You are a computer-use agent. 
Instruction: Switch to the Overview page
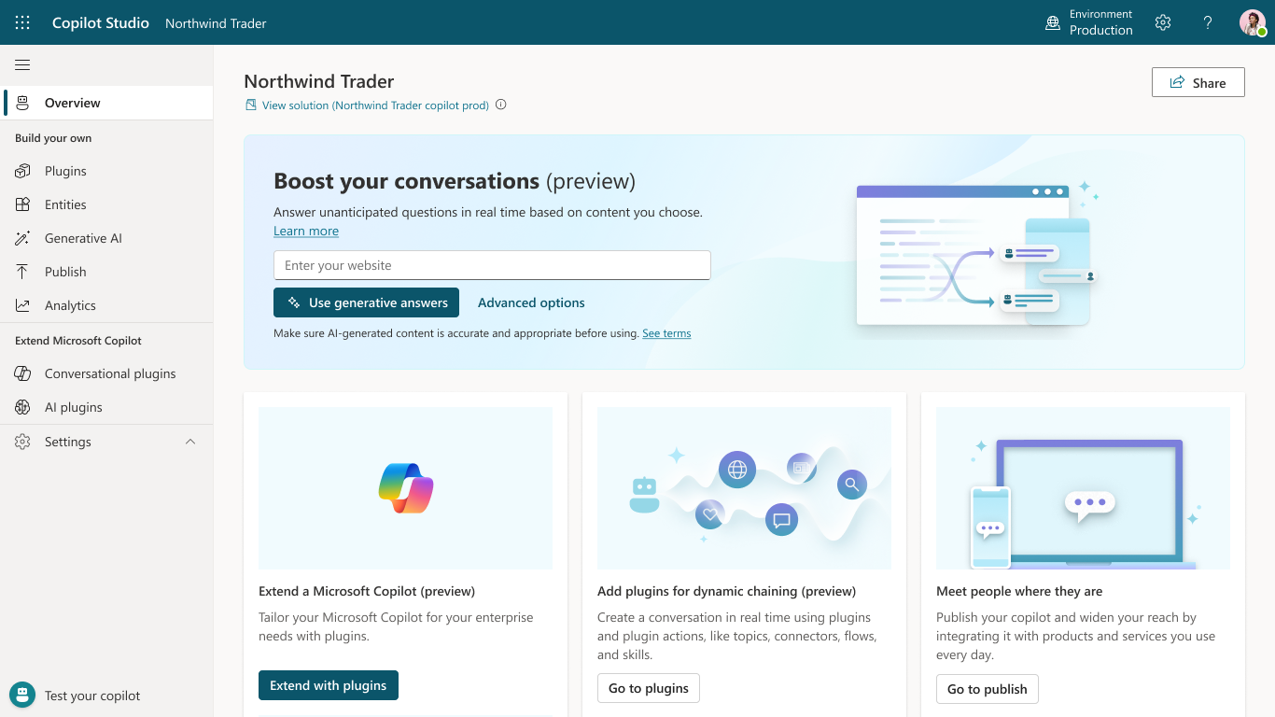click(x=70, y=103)
